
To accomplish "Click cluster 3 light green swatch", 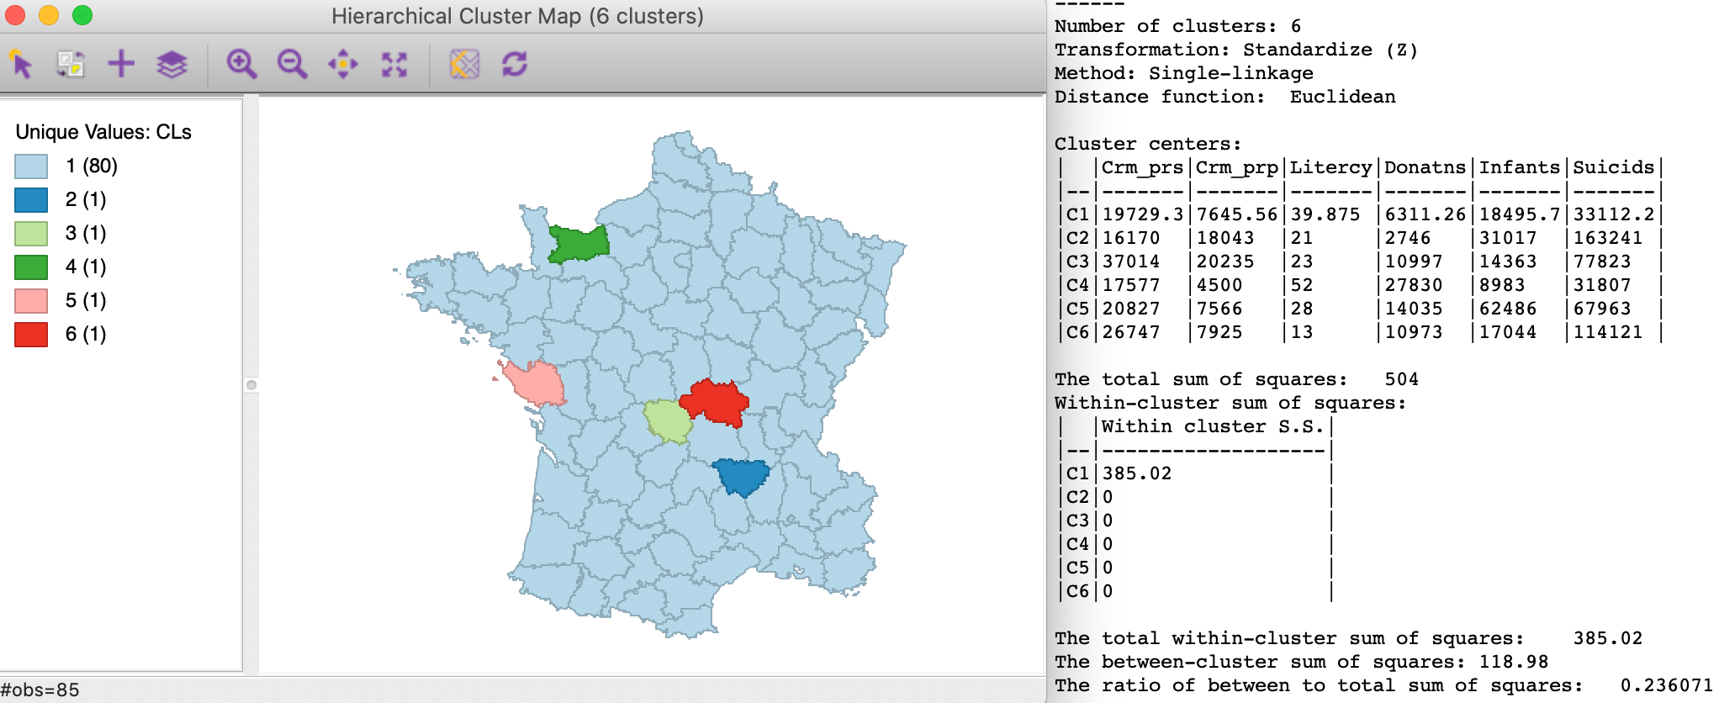I will 31,234.
